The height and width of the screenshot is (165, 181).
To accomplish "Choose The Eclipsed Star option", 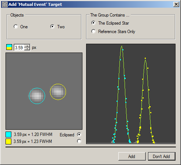I will click(93, 23).
